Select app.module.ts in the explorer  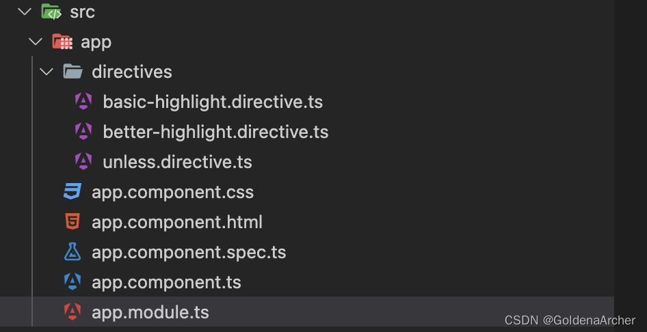[x=150, y=312]
